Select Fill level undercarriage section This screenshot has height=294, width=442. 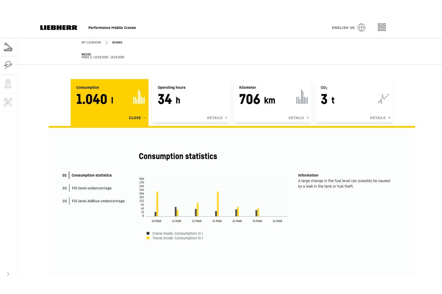click(92, 188)
